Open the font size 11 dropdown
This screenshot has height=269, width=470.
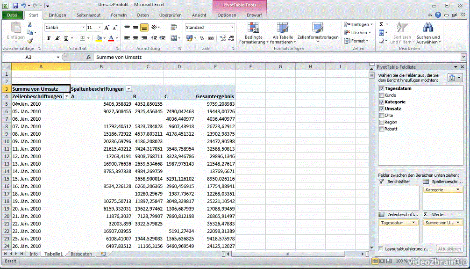[x=100, y=28]
